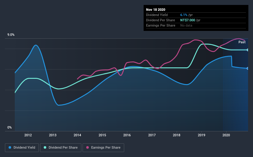
Task: Click the No data earnings value
Action: 186,25
